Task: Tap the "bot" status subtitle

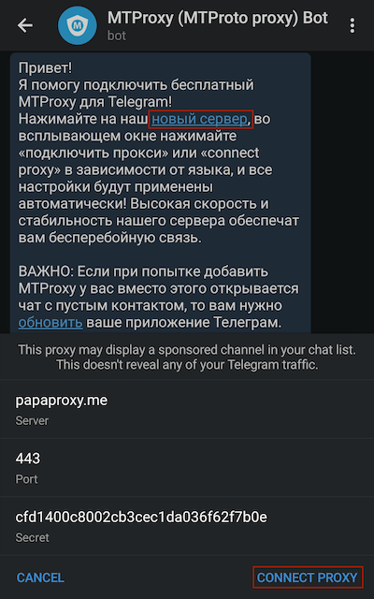Action: point(116,37)
